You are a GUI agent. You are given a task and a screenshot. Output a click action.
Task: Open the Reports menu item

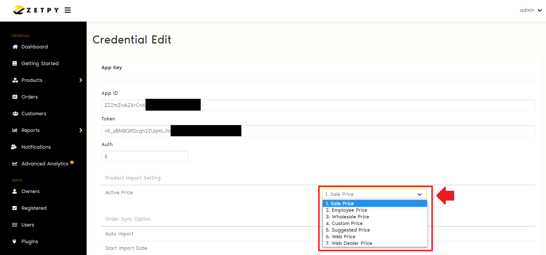(31, 130)
